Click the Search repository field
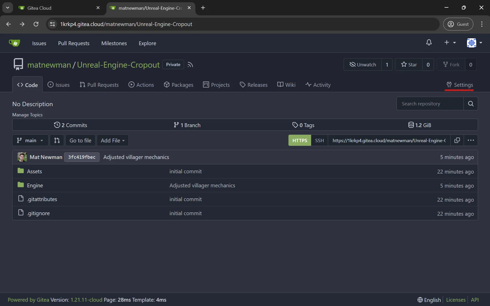Viewport: 490px width, 306px height. [x=430, y=104]
